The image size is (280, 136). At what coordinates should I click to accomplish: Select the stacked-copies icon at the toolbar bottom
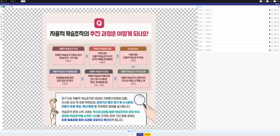(x=1, y=39)
